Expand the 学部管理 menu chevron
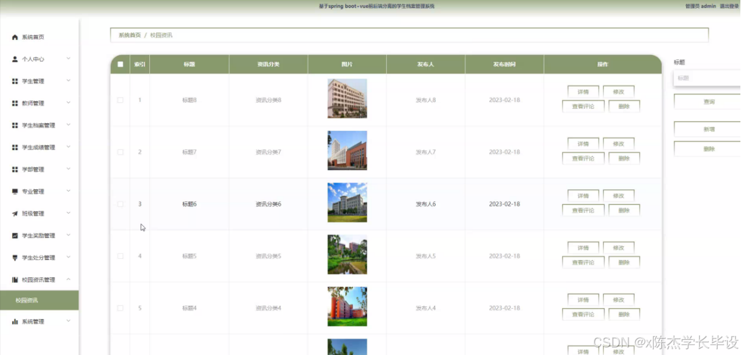The height and width of the screenshot is (355, 741). click(68, 169)
